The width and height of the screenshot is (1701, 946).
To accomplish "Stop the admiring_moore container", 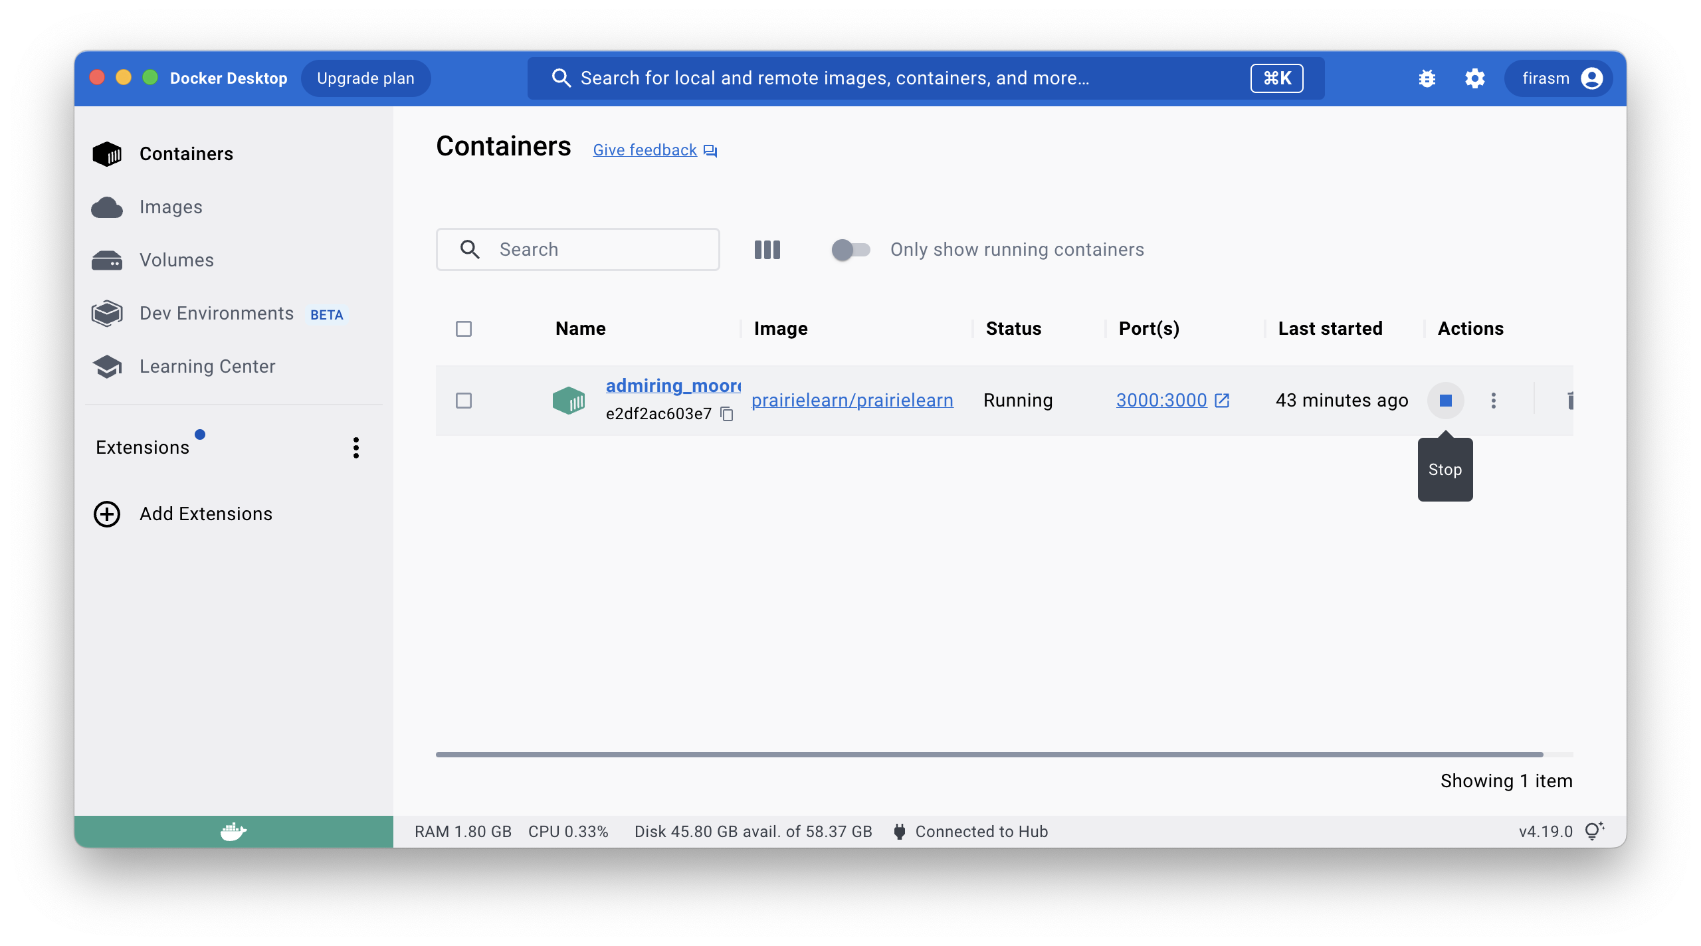I will click(x=1445, y=401).
